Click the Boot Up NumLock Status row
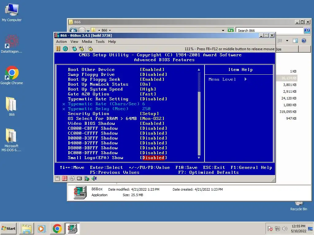Viewport: 314px width, 235px height. (109, 84)
